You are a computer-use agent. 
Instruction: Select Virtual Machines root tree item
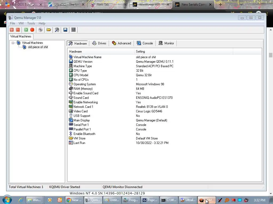pos(32,43)
